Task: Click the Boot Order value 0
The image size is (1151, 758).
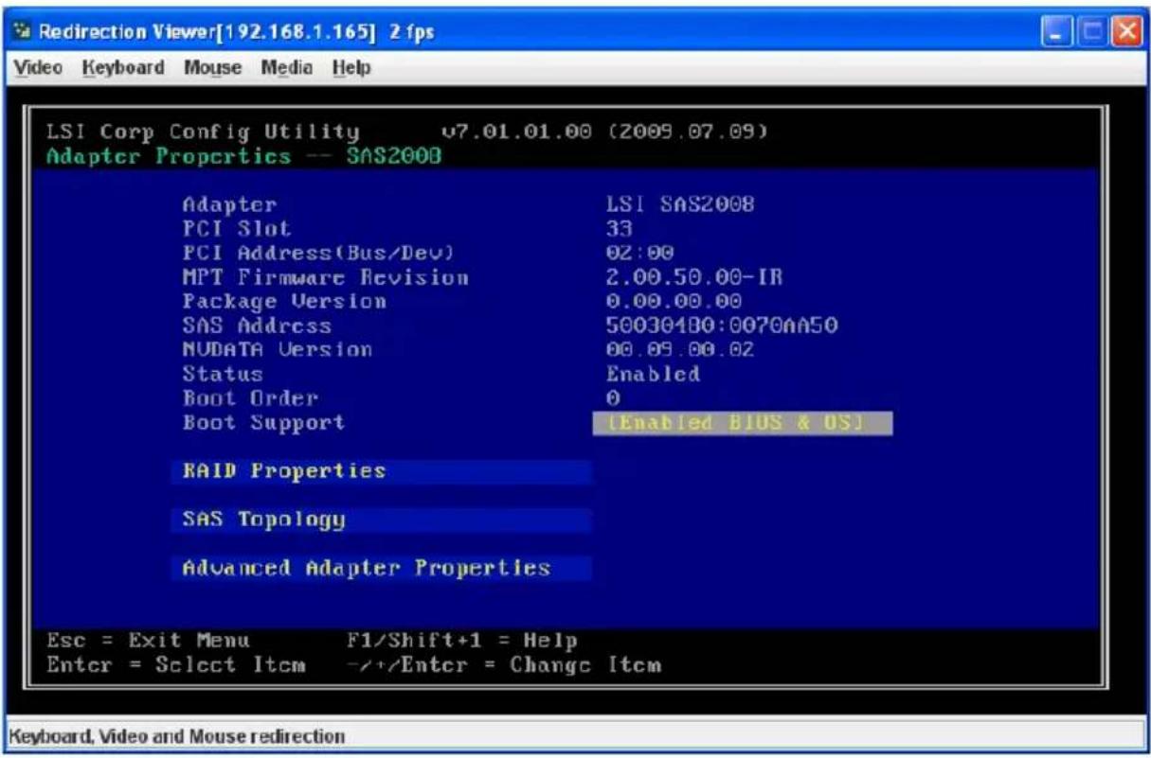Action: [x=613, y=398]
